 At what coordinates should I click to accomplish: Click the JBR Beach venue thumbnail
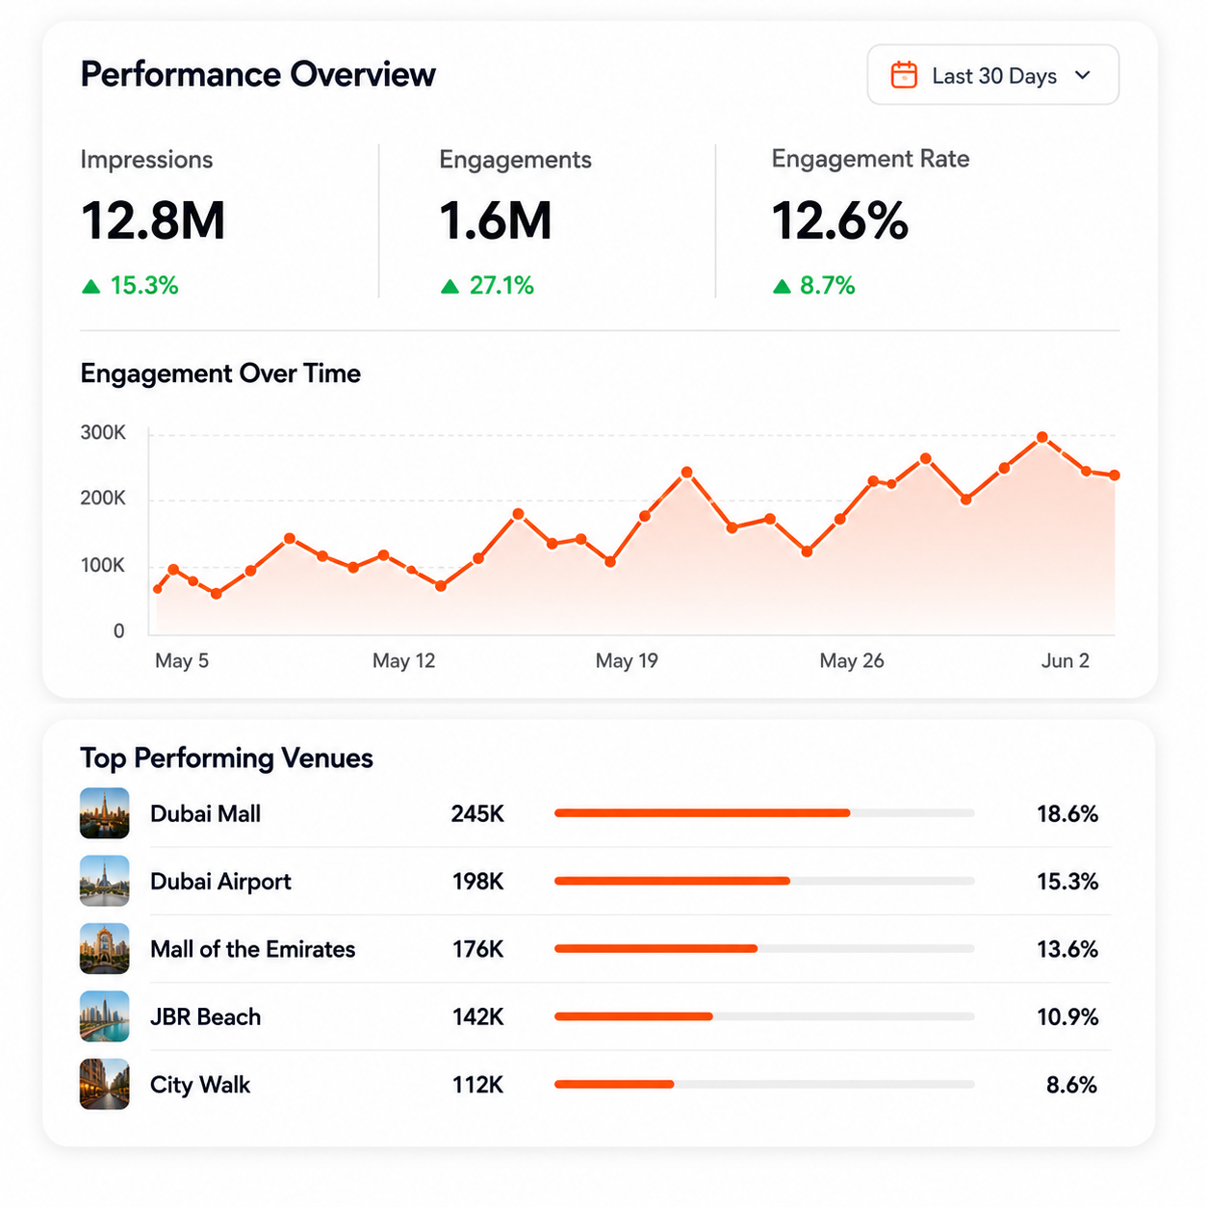coord(104,1016)
